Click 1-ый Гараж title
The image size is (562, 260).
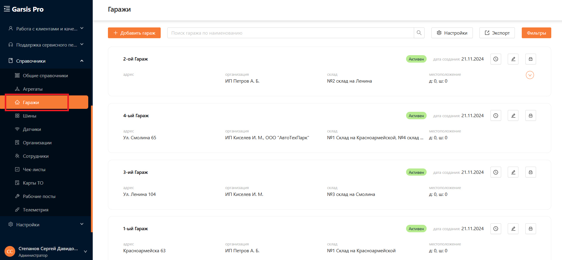point(135,229)
